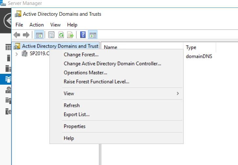Open the View menu in menu bar
The width and height of the screenshot is (238, 165).
55,25
